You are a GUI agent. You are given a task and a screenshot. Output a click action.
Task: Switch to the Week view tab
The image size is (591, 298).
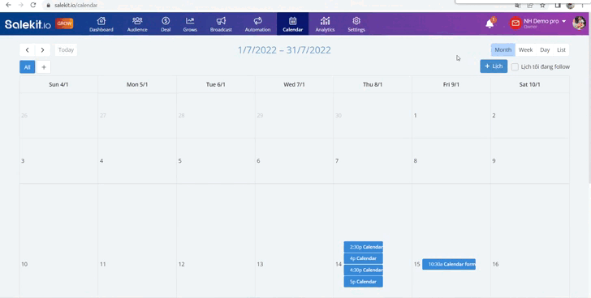[x=525, y=49]
